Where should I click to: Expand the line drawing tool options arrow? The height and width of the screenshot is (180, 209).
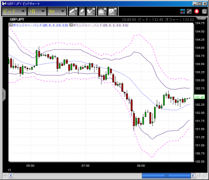[x=76, y=11]
